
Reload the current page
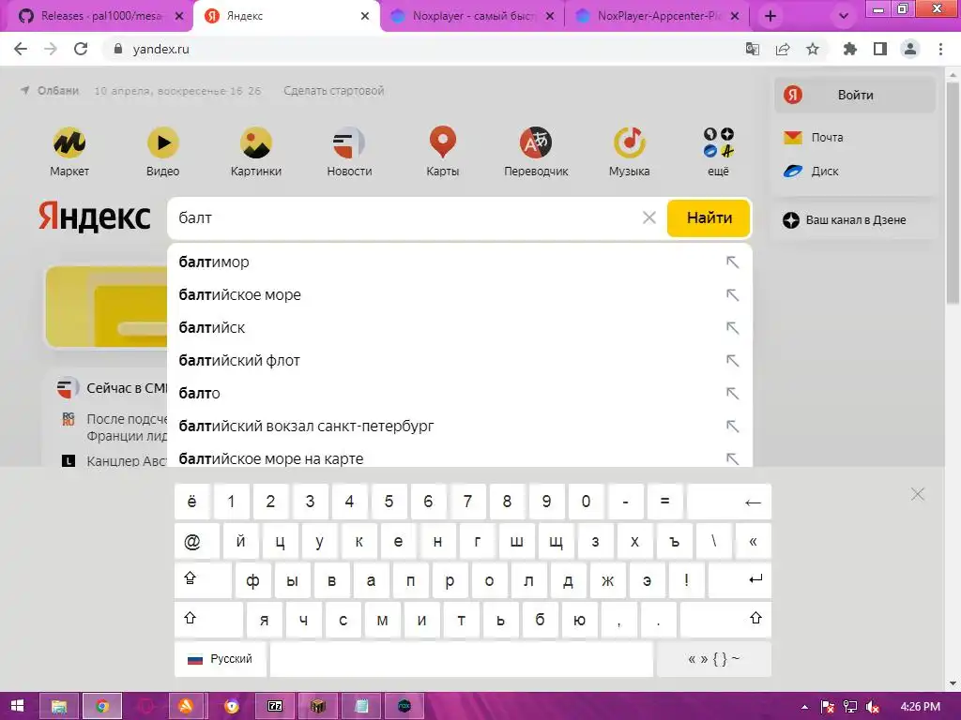(x=81, y=49)
